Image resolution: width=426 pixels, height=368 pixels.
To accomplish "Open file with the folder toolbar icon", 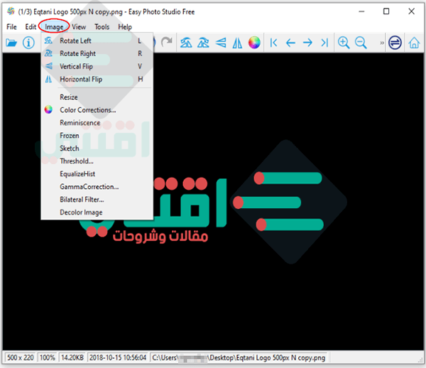I will point(11,43).
